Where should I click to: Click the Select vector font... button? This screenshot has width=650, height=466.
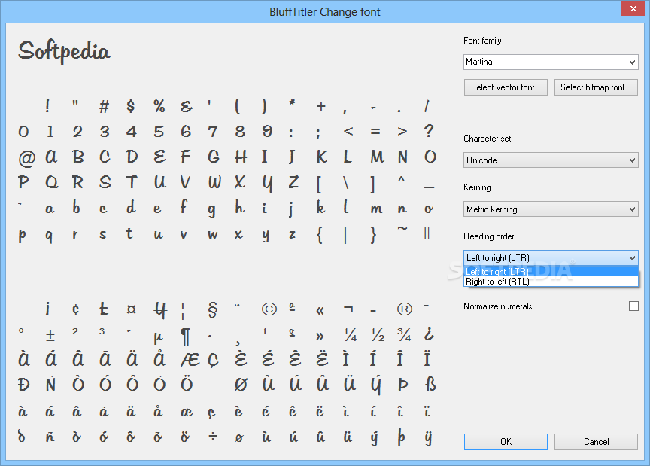coord(506,87)
